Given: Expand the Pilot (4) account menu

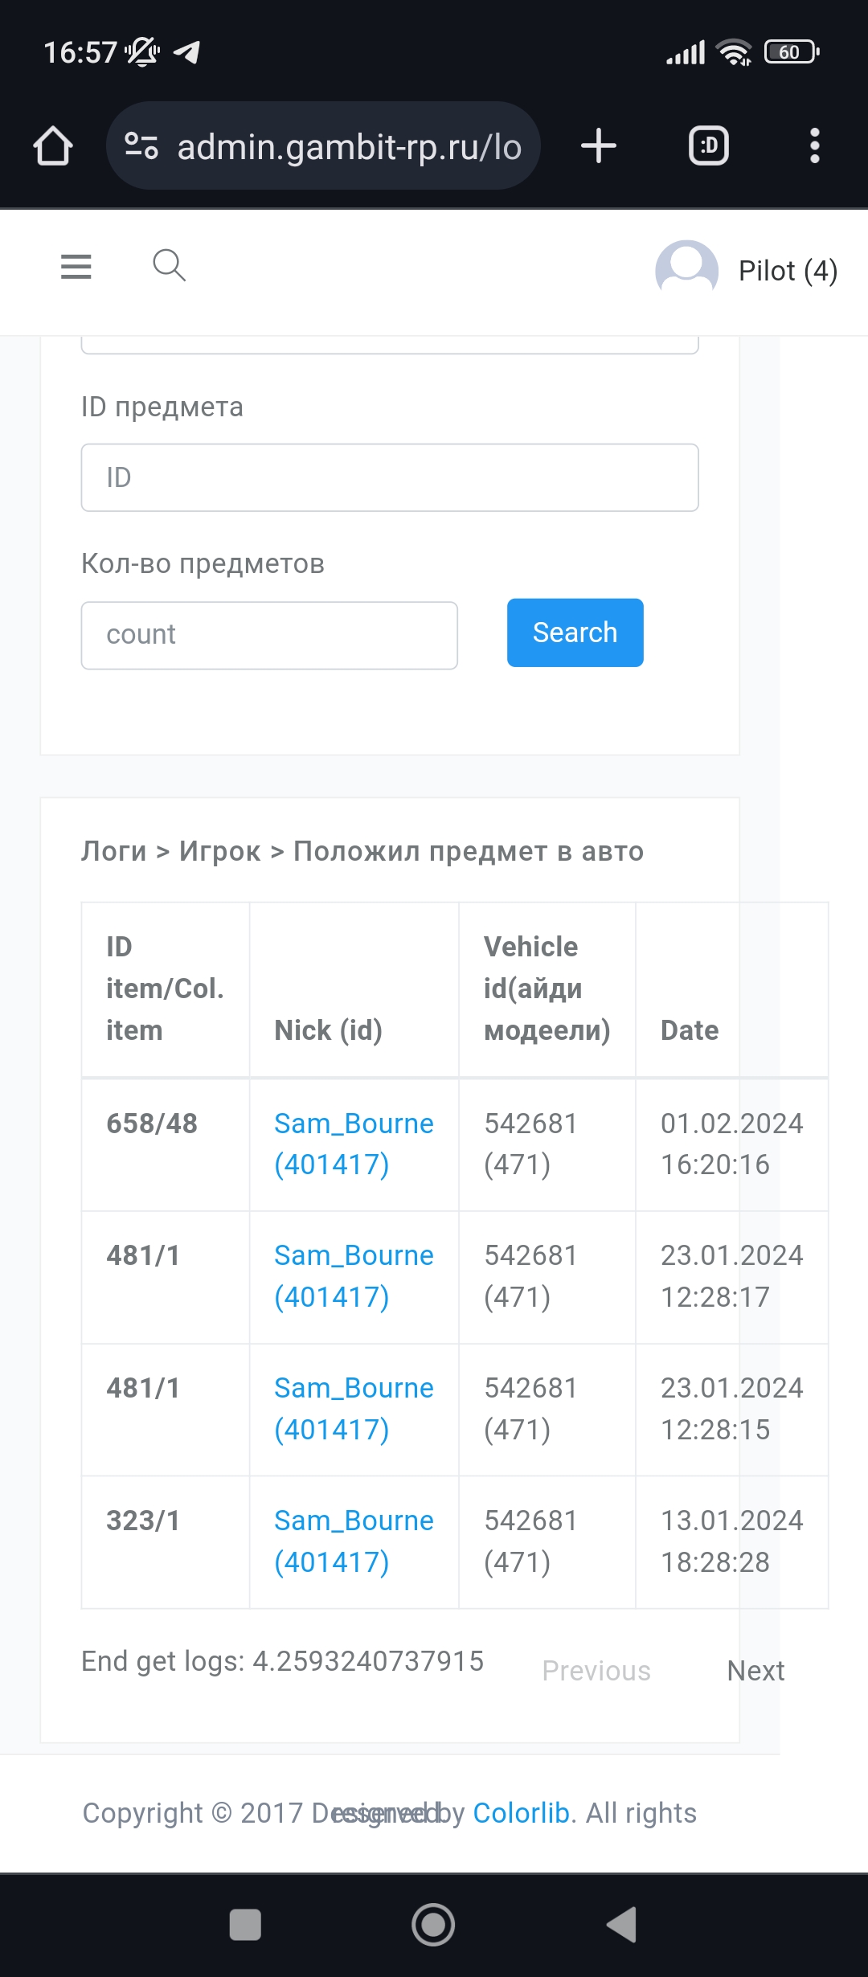Looking at the screenshot, I should point(788,271).
